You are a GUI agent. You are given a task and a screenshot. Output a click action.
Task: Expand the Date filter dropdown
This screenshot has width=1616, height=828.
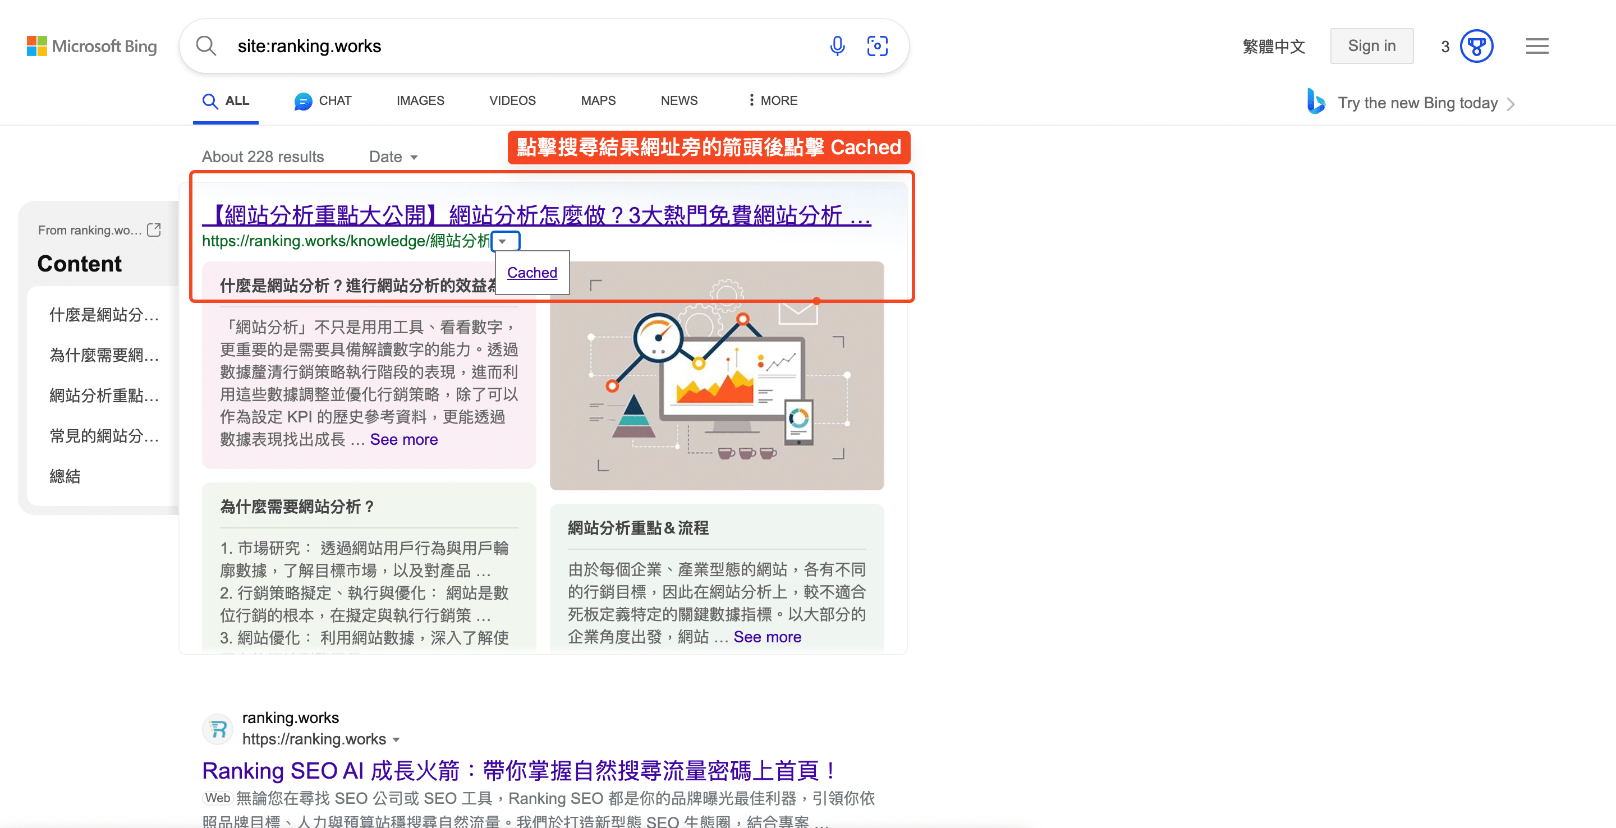point(393,157)
